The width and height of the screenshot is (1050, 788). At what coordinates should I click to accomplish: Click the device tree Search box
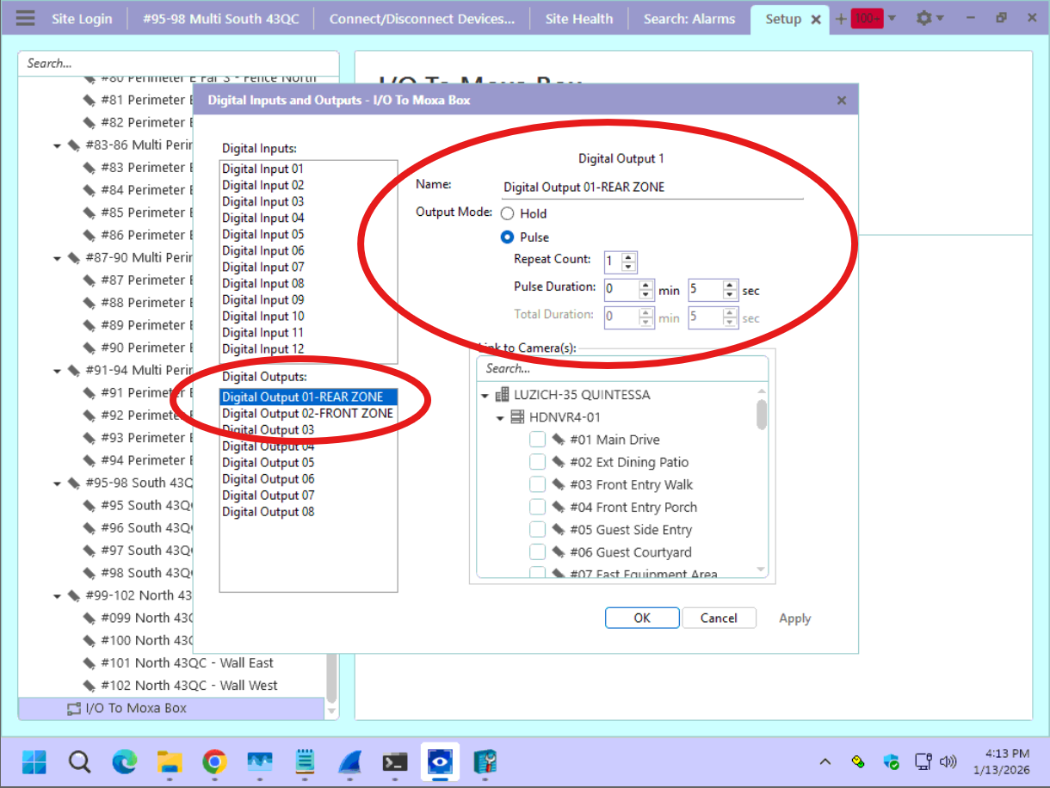click(x=178, y=64)
